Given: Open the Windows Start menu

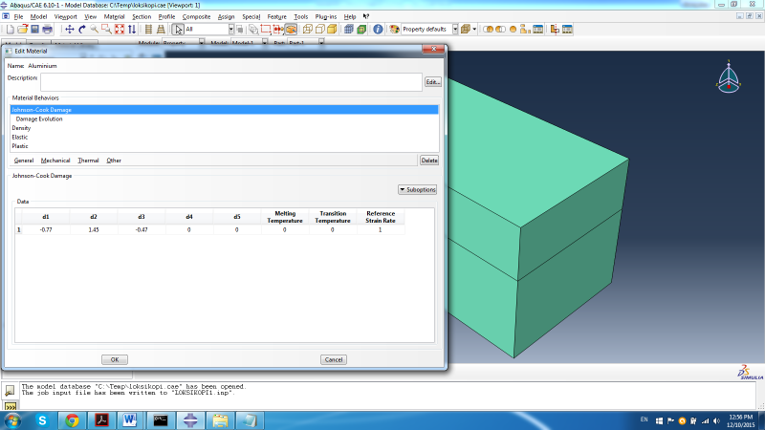Looking at the screenshot, I should coord(13,420).
